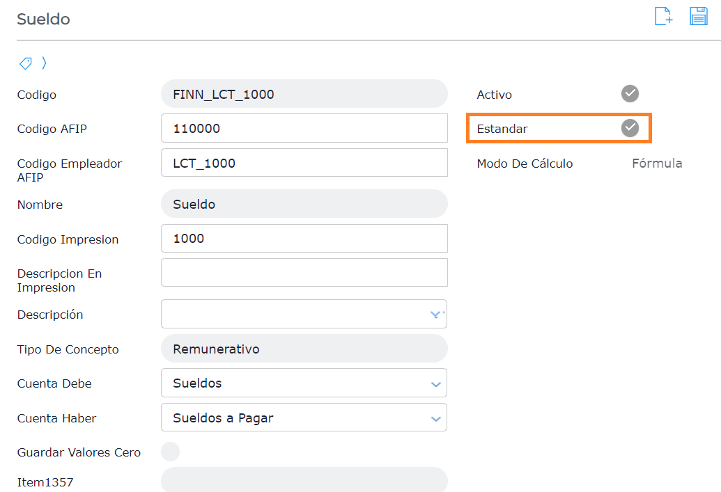Click the new document icon
This screenshot has height=492, width=721.
663,16
